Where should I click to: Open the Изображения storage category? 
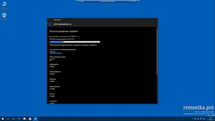coord(55,73)
